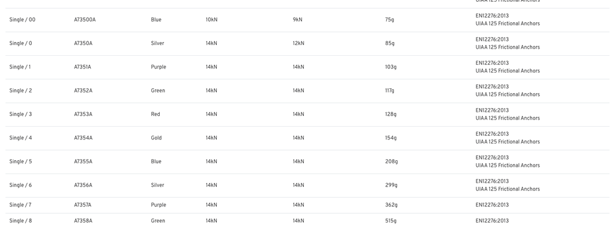
Task: Select the 208g weight value
Action: [392, 162]
